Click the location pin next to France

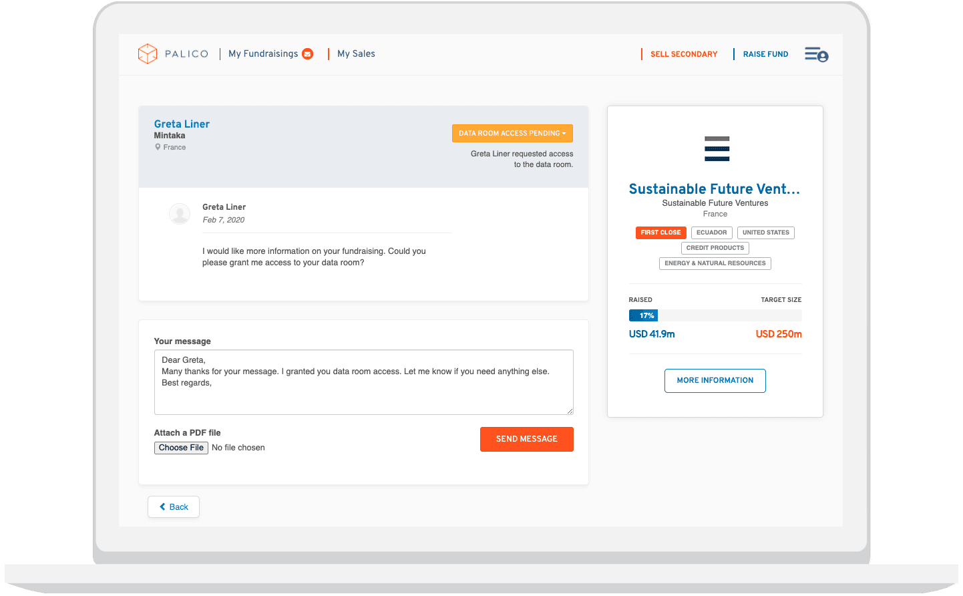tap(158, 147)
